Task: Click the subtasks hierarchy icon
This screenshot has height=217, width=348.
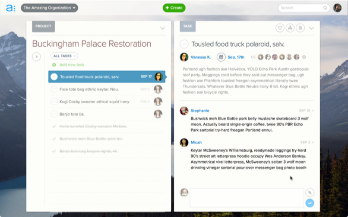Action: click(x=290, y=28)
